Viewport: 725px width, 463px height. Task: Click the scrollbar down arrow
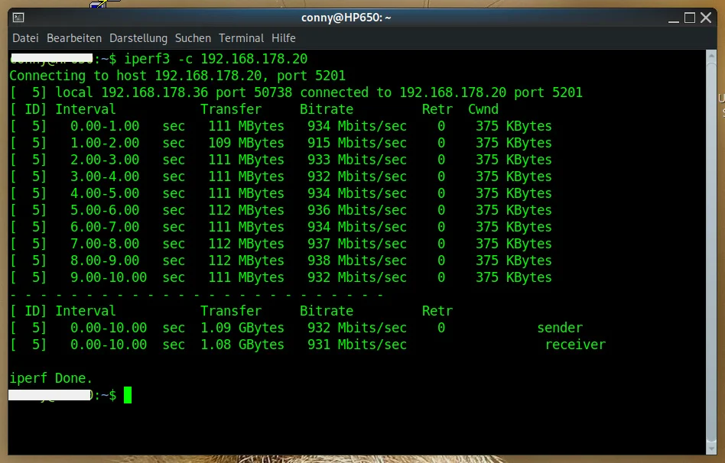click(711, 449)
